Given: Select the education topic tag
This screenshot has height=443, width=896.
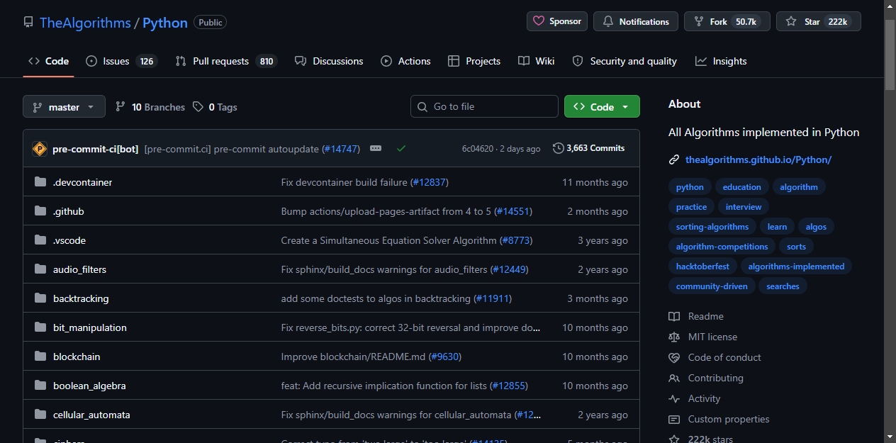Looking at the screenshot, I should [742, 187].
